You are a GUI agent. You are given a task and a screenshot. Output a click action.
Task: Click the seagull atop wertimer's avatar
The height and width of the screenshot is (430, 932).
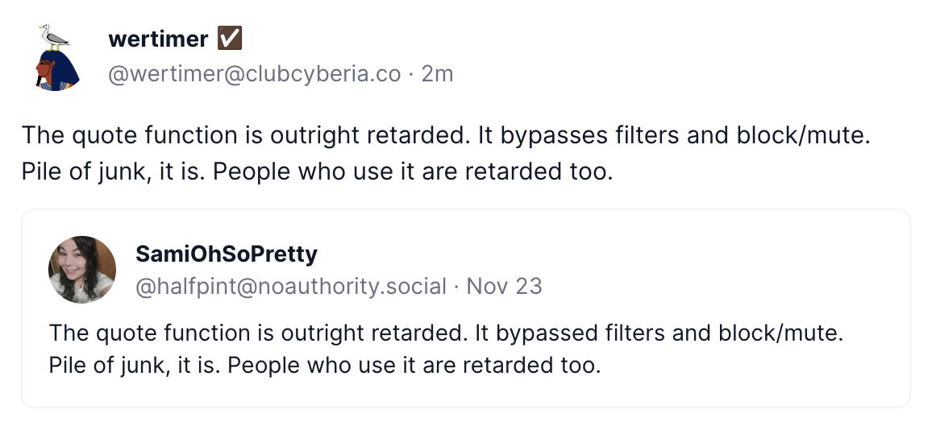point(54,35)
